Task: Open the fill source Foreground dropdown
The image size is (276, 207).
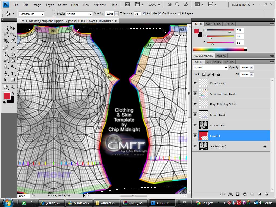Action: [x=32, y=14]
